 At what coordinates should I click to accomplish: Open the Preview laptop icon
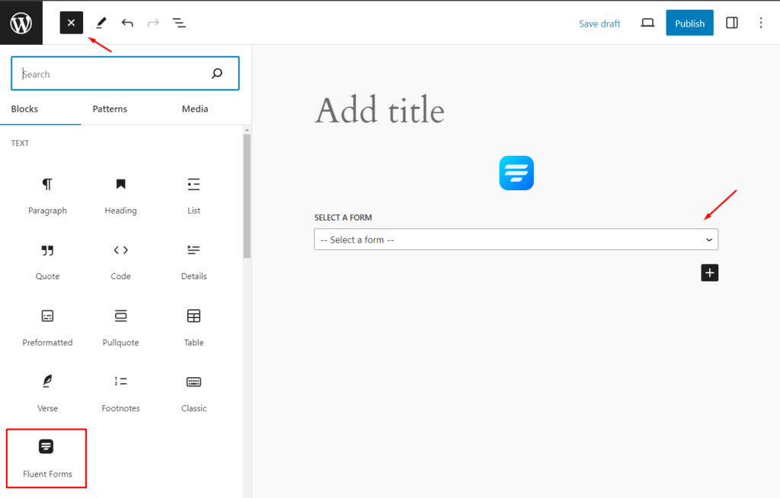[x=647, y=23]
